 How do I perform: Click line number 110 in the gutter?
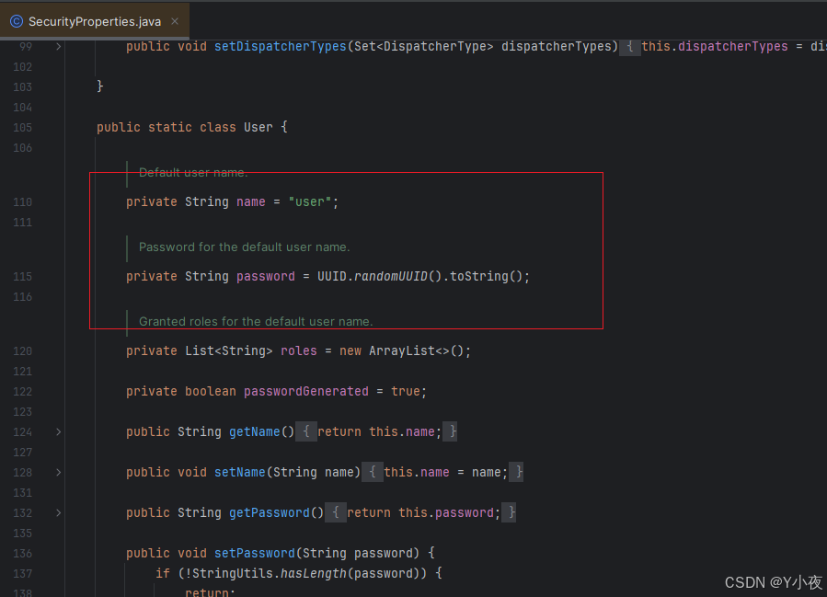click(23, 202)
